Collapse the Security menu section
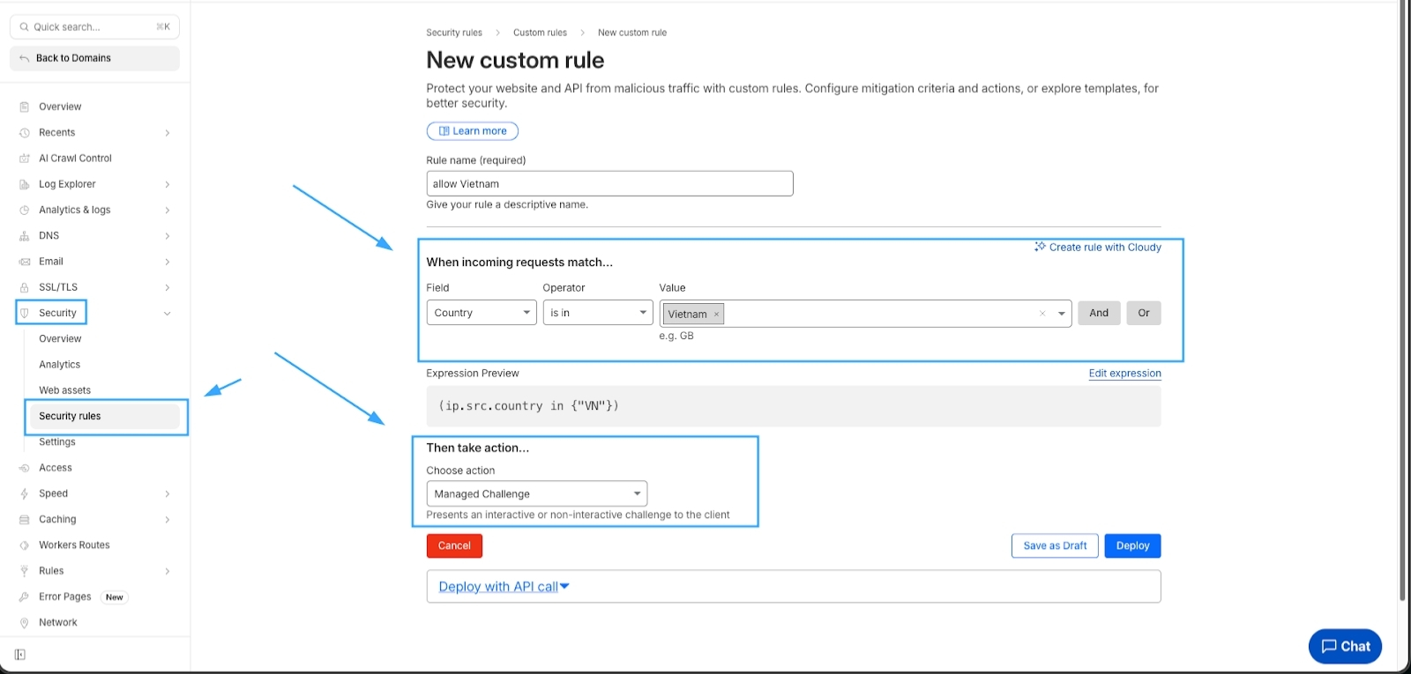The height and width of the screenshot is (674, 1411). [x=167, y=314]
